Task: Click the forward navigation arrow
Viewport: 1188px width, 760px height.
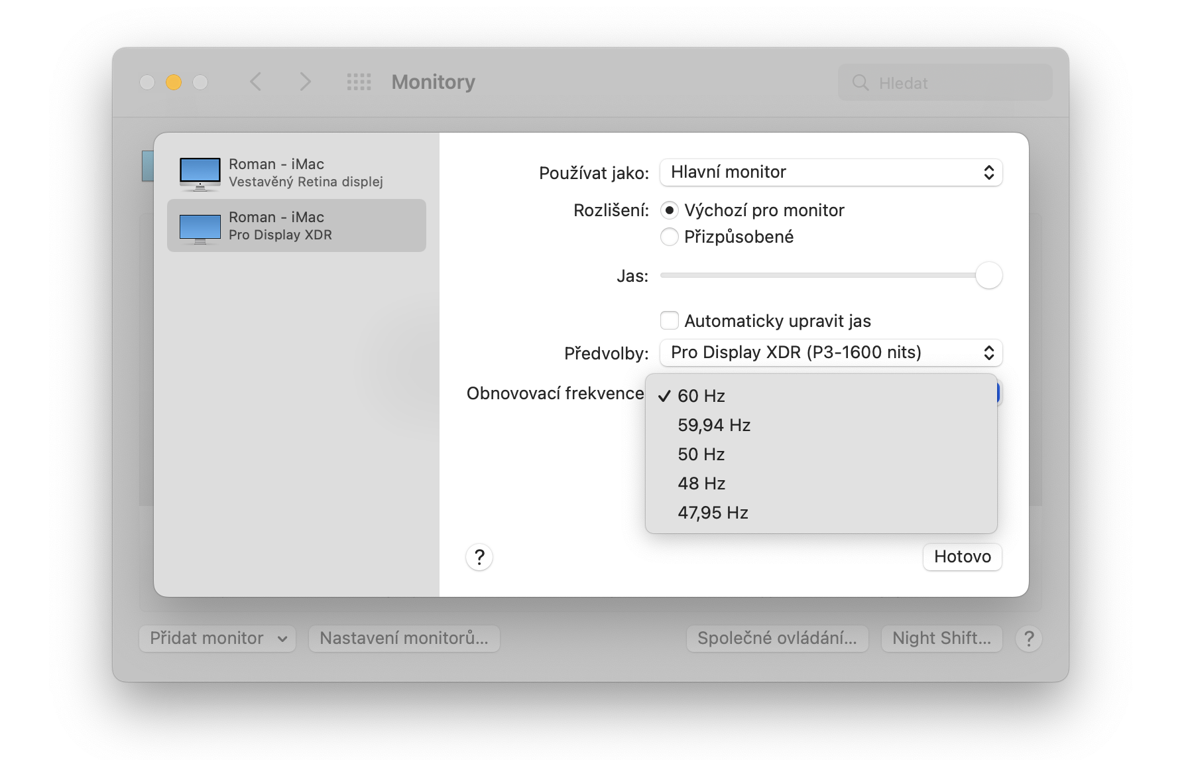Action: coord(305,82)
